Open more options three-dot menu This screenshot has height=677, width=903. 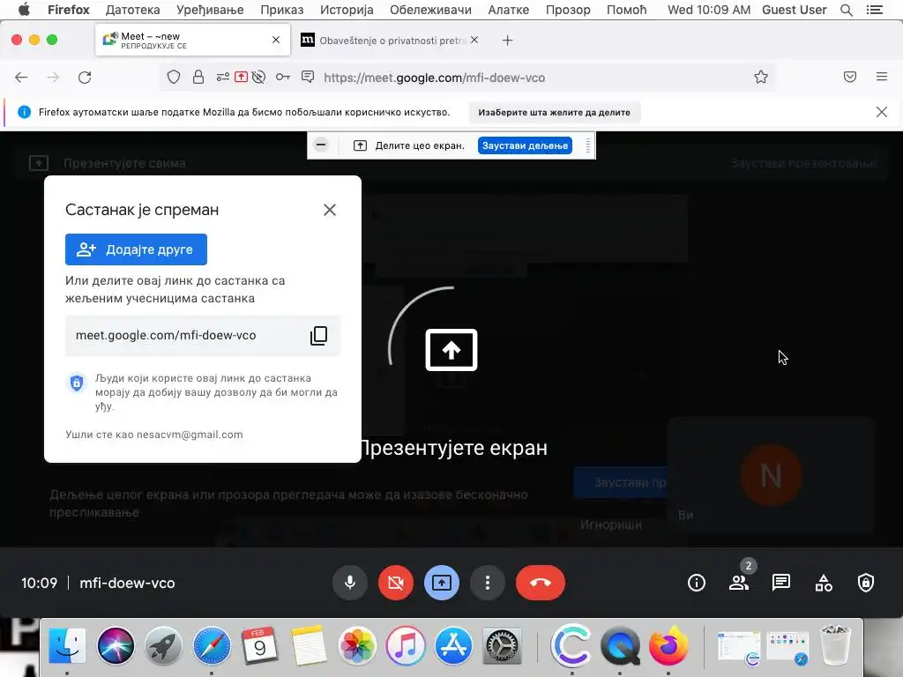[488, 583]
